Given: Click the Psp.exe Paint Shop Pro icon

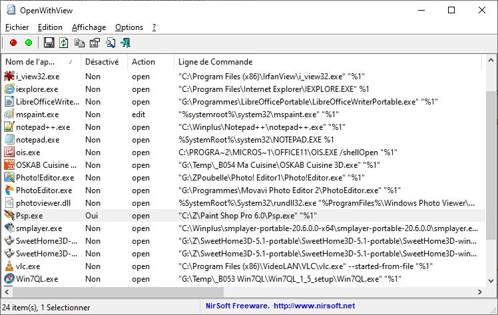Looking at the screenshot, I should pos(9,216).
